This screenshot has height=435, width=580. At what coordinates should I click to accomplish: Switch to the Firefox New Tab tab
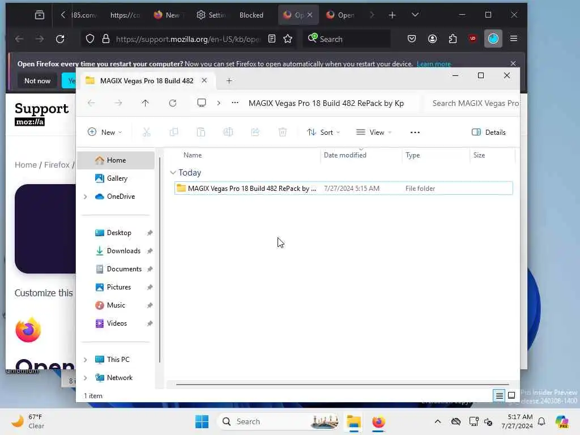coord(168,15)
